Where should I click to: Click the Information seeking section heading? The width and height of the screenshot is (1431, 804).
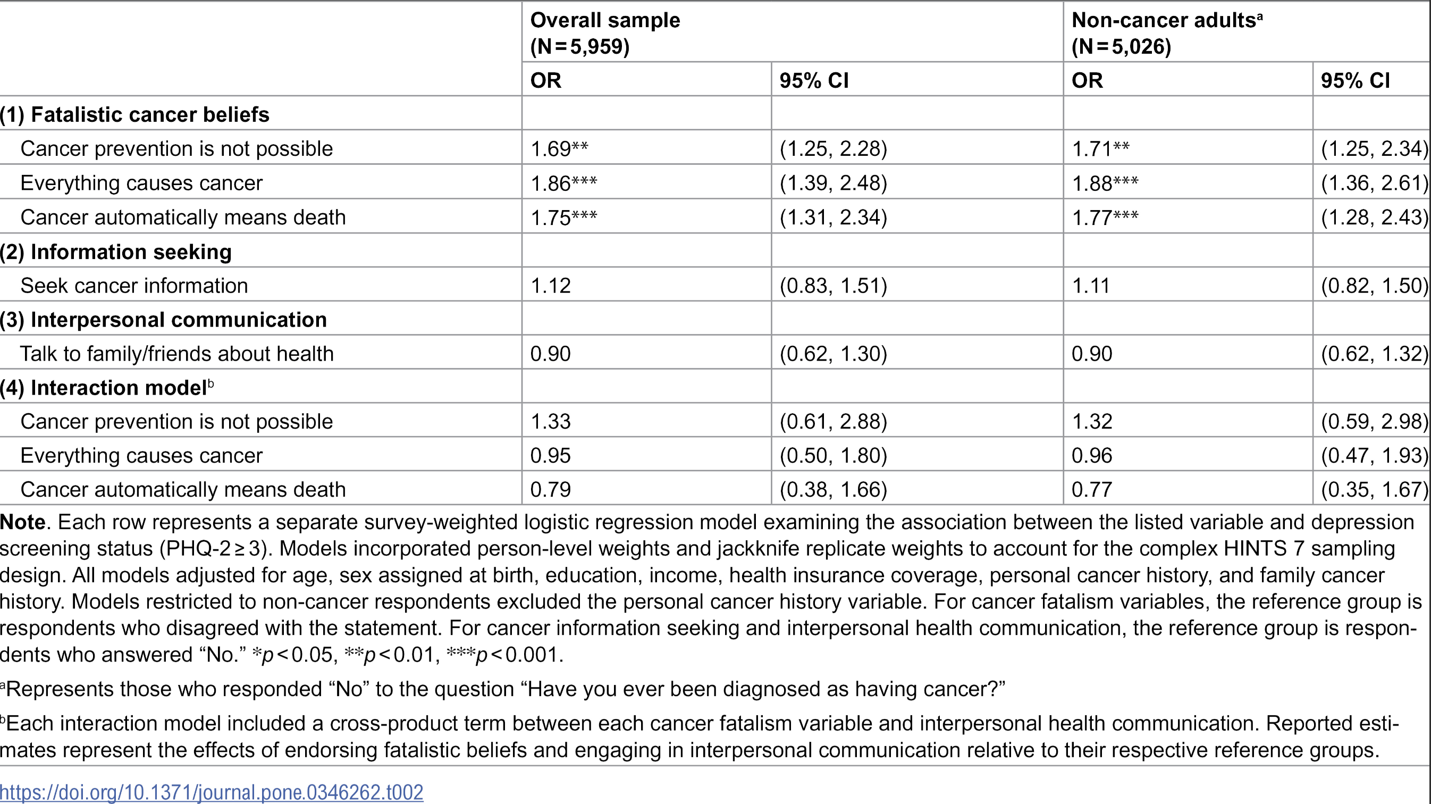pyautogui.click(x=116, y=252)
